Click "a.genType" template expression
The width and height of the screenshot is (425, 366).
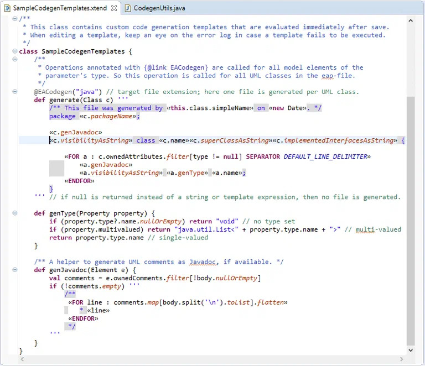187,172
